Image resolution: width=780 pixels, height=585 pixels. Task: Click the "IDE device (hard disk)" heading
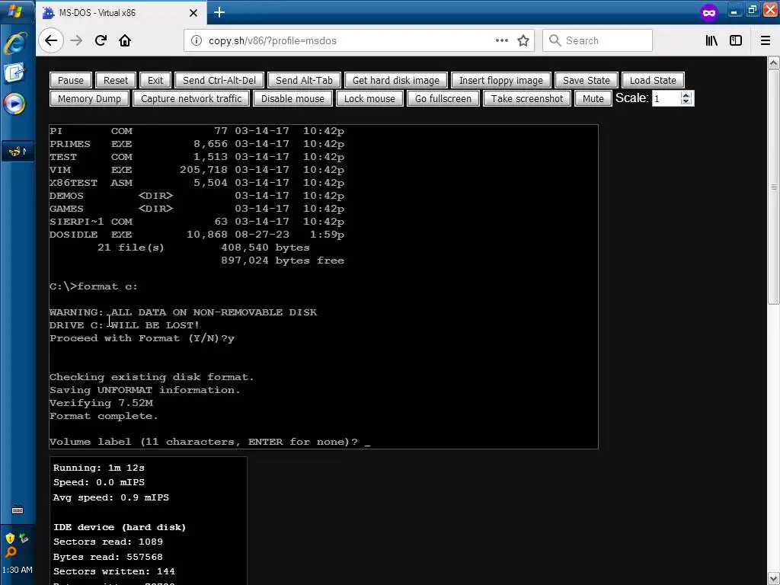pos(120,527)
